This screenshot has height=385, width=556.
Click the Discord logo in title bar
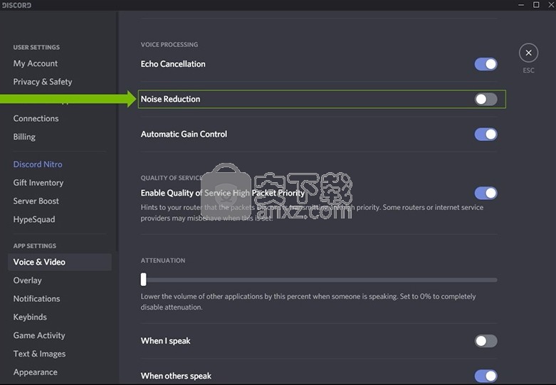16,5
